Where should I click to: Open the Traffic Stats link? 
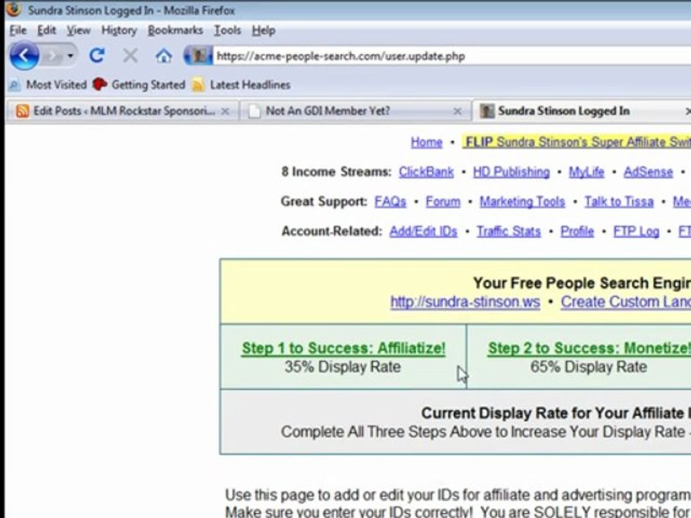pos(509,231)
